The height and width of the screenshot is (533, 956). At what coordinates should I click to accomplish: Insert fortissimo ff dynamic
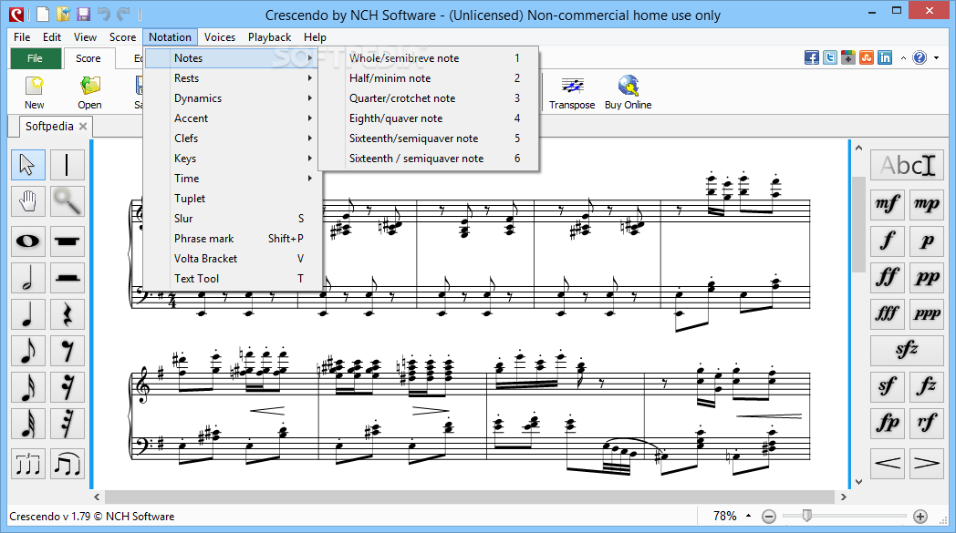point(887,277)
